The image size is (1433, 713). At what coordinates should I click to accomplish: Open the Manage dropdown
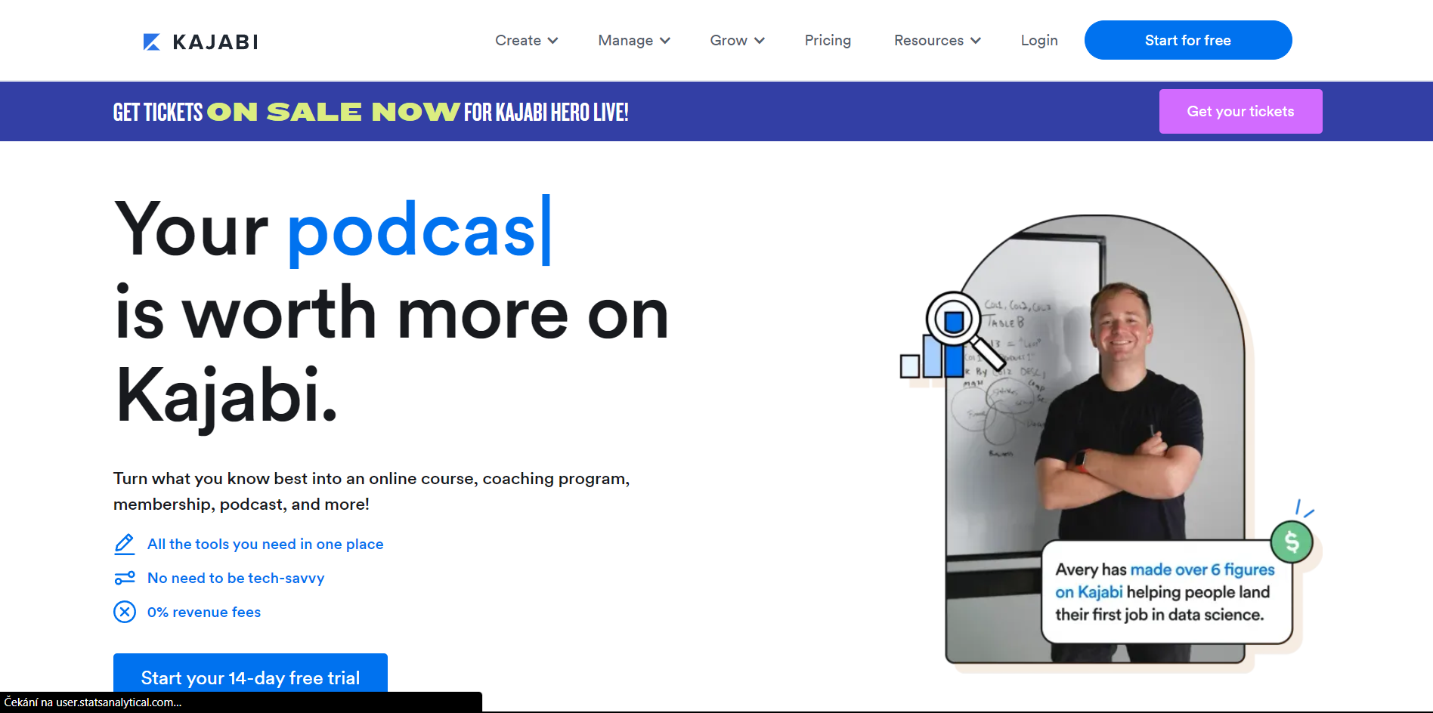[633, 40]
